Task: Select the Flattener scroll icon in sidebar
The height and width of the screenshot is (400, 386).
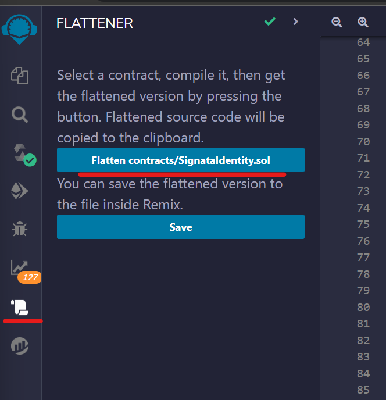Action: [x=20, y=308]
